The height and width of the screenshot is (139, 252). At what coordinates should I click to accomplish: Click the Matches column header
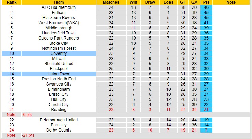click(x=111, y=2)
